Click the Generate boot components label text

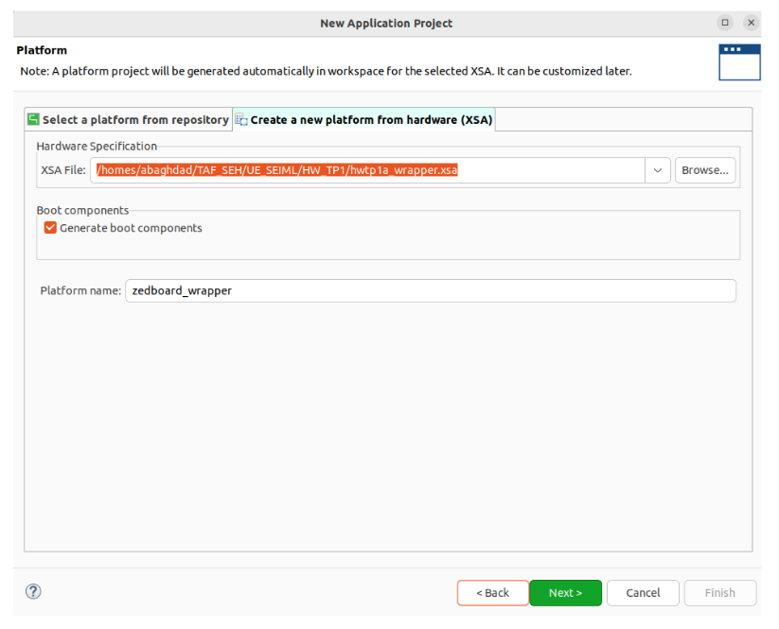tap(131, 228)
